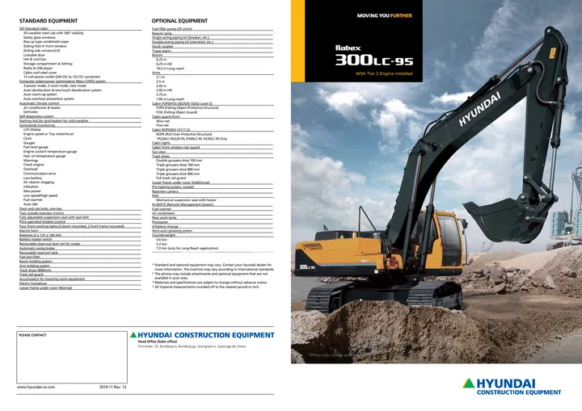Click '7.0 ton (only for Long Reach application)' line
This screenshot has width=582, height=411.
tap(187, 248)
